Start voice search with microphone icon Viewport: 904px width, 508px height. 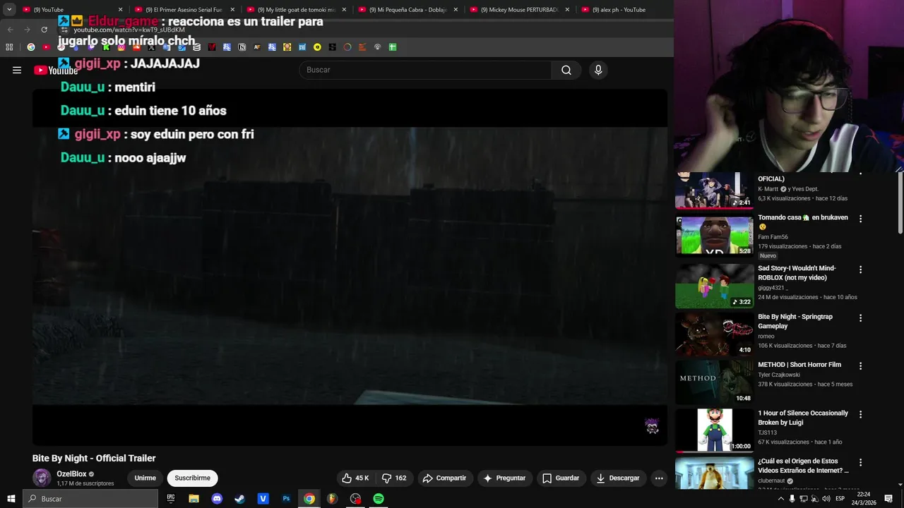pos(598,70)
